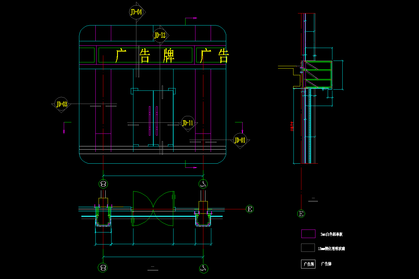Select the JD-12 detail callout bubble
The image size is (419, 279).
[160, 35]
